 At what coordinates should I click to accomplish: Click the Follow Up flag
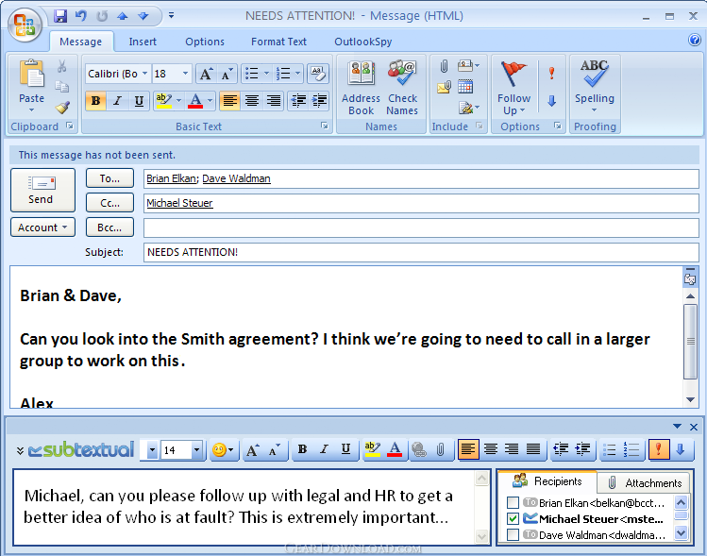tap(513, 88)
